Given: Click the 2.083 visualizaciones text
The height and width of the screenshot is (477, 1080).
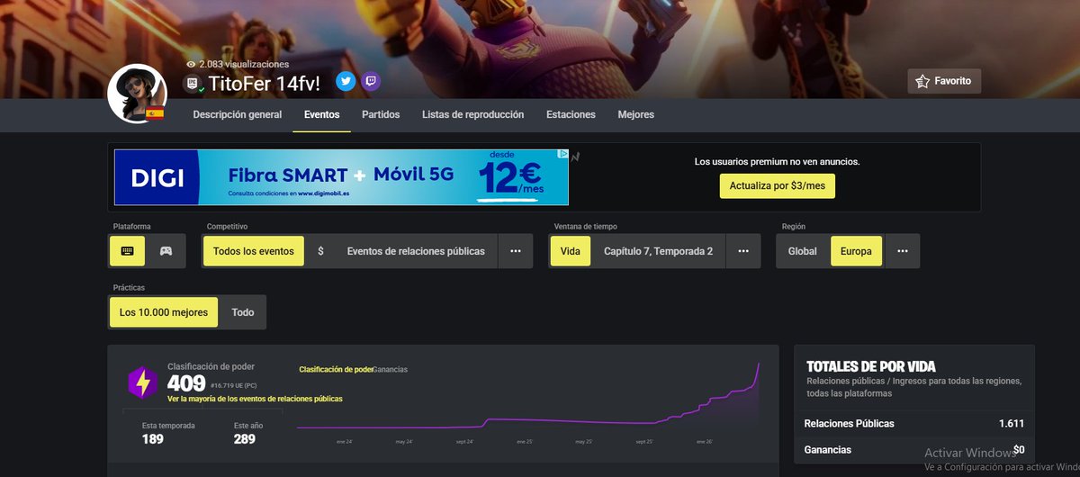Looking at the screenshot, I should 244,65.
